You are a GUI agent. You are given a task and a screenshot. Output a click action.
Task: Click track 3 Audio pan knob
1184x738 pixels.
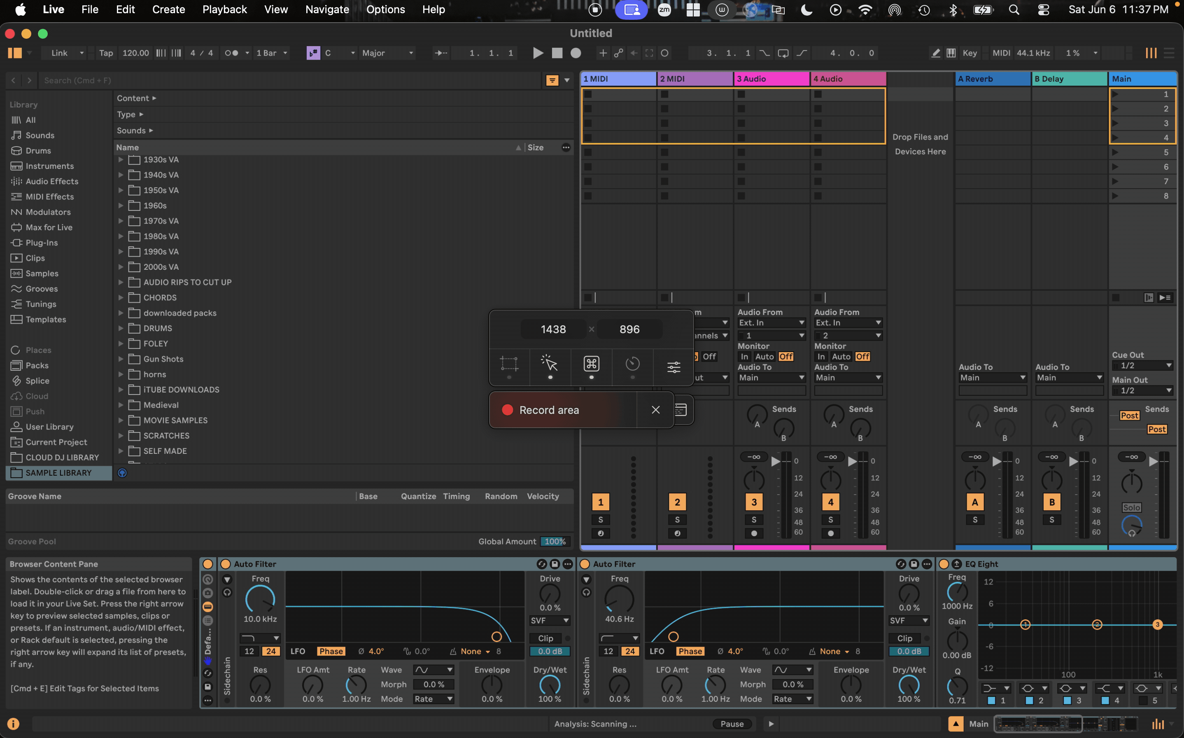click(754, 479)
